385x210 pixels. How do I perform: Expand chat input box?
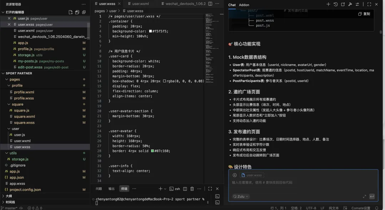(x=365, y=196)
